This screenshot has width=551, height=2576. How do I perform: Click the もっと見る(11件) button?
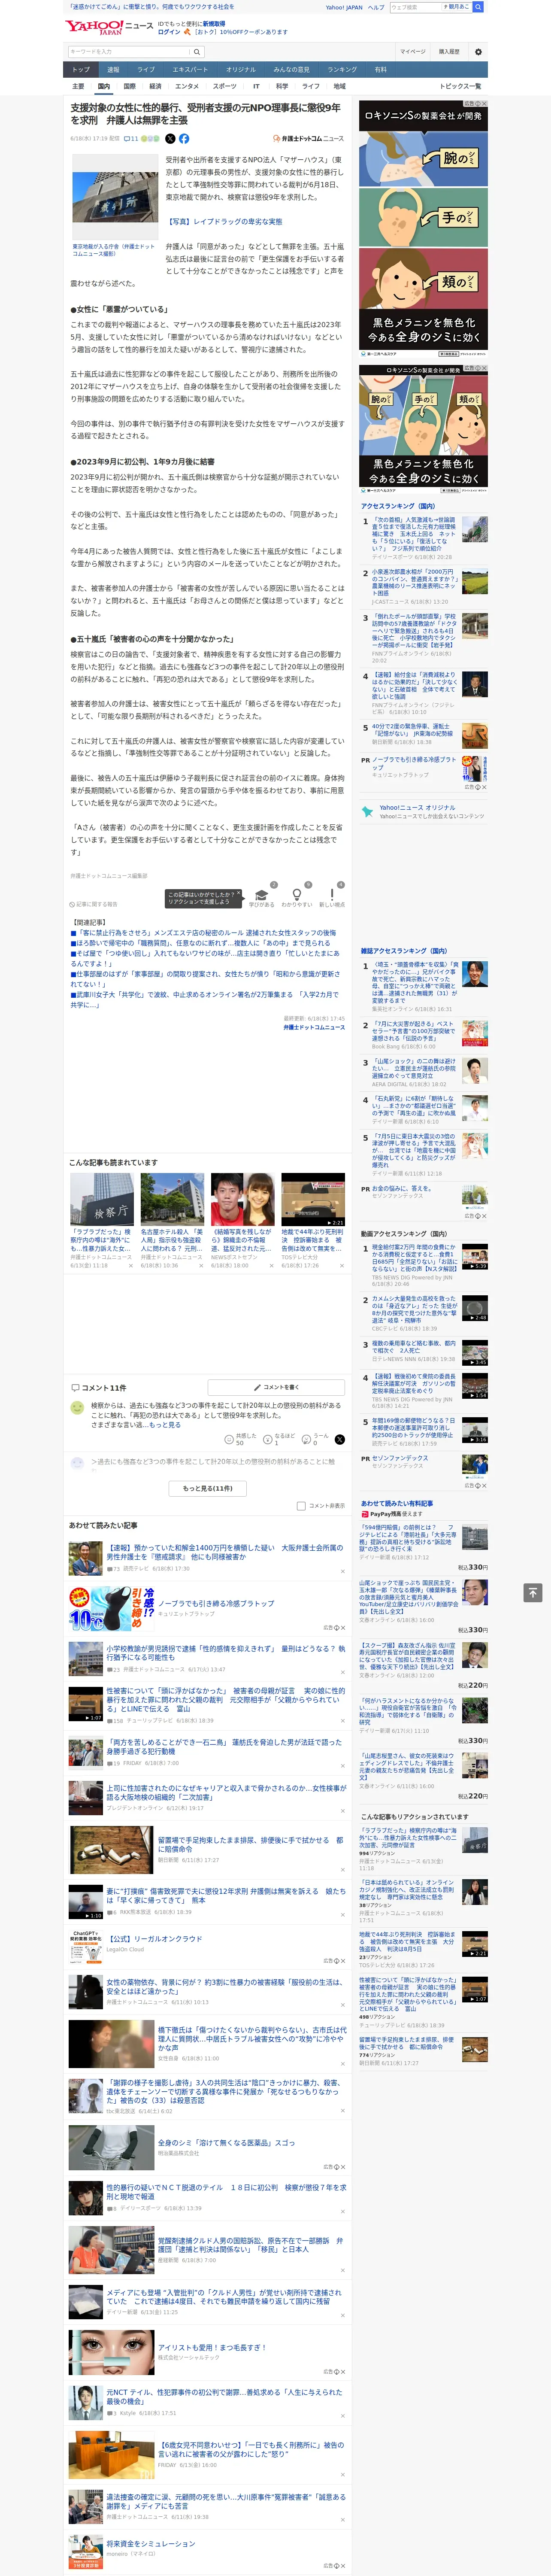(207, 1488)
